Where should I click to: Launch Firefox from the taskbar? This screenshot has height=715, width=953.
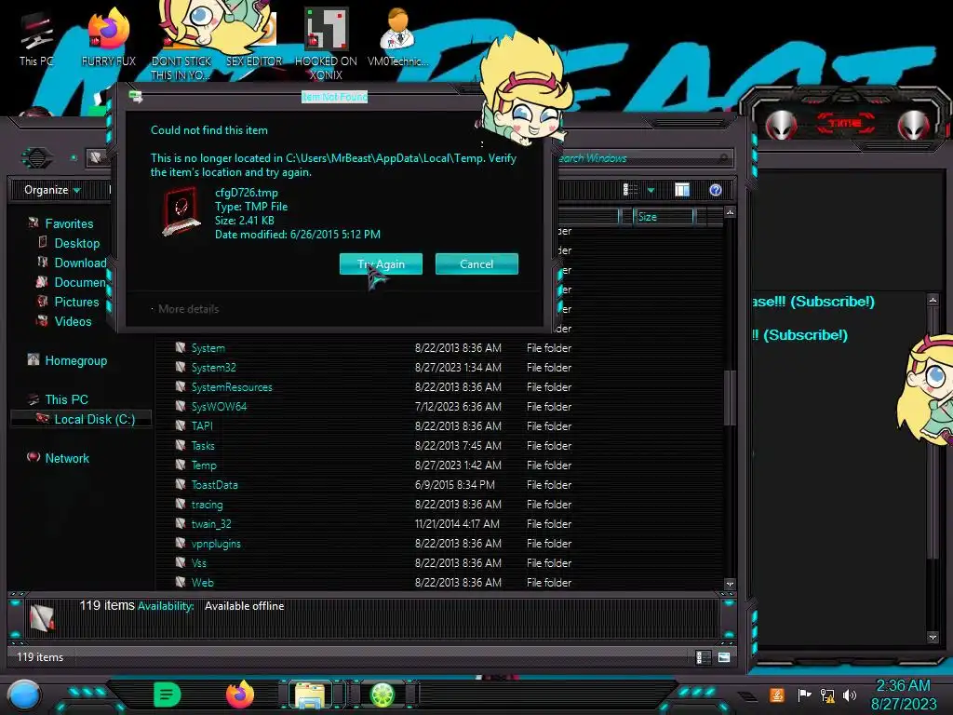point(240,695)
